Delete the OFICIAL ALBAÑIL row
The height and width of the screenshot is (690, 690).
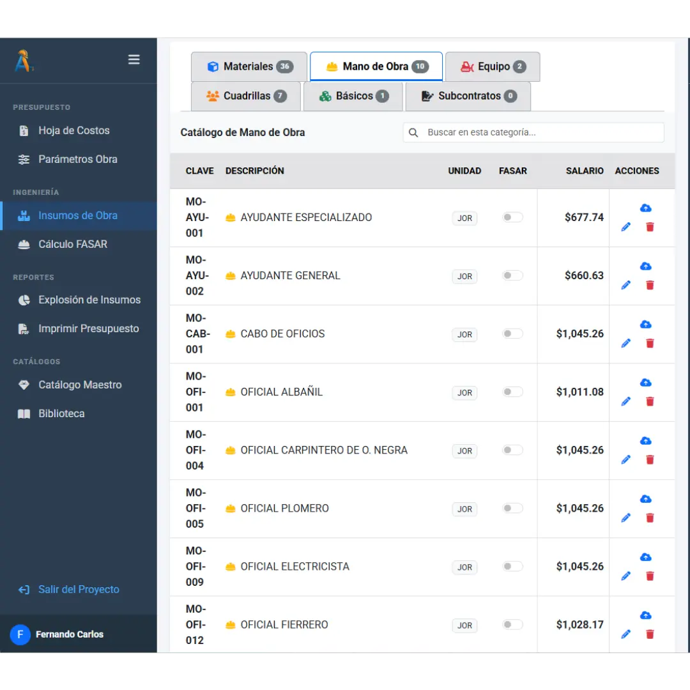tap(650, 401)
